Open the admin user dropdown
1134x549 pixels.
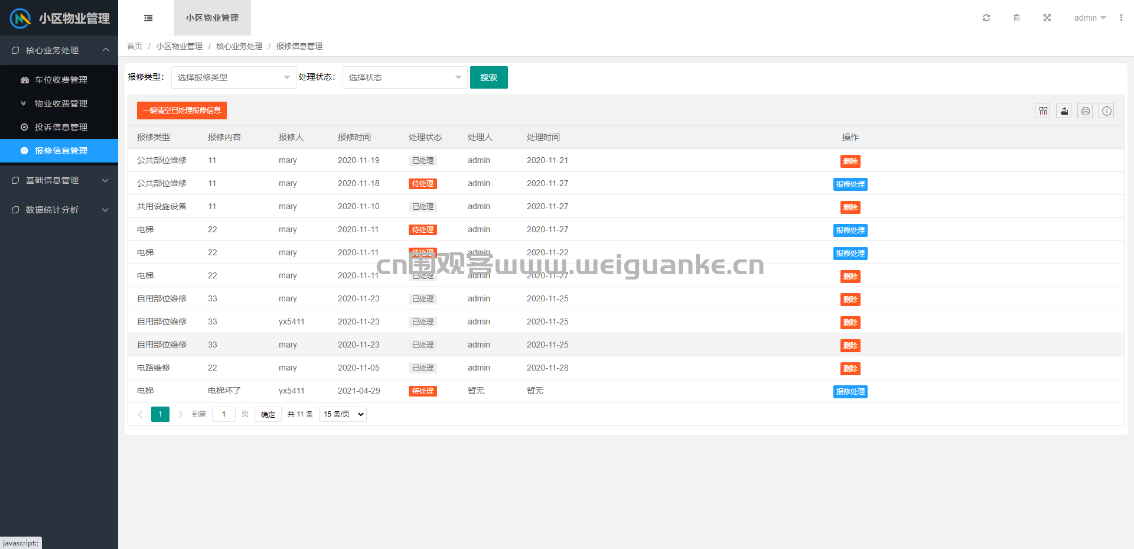(1090, 18)
